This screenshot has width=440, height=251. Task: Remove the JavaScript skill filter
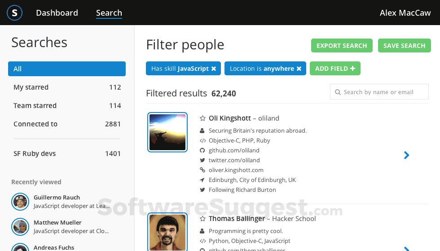tap(214, 69)
